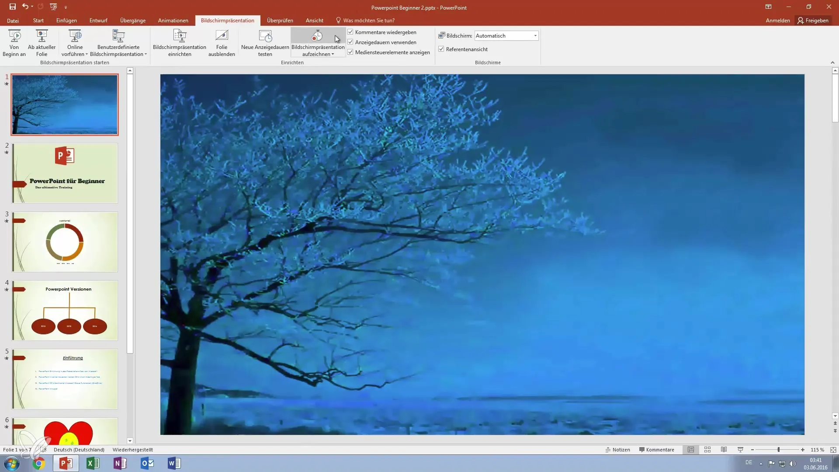
Task: Save the presentation with the disk icon
Action: click(12, 7)
